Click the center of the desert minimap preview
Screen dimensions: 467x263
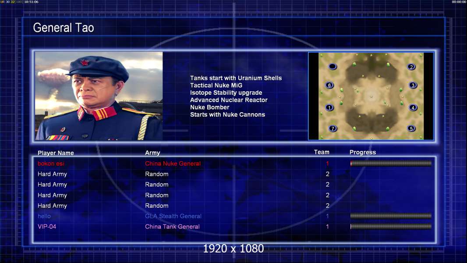click(x=371, y=96)
